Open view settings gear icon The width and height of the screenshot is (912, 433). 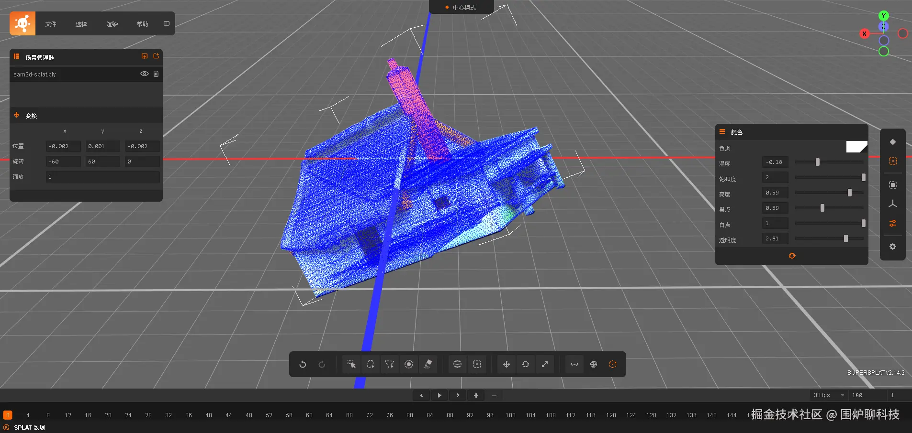pos(893,247)
